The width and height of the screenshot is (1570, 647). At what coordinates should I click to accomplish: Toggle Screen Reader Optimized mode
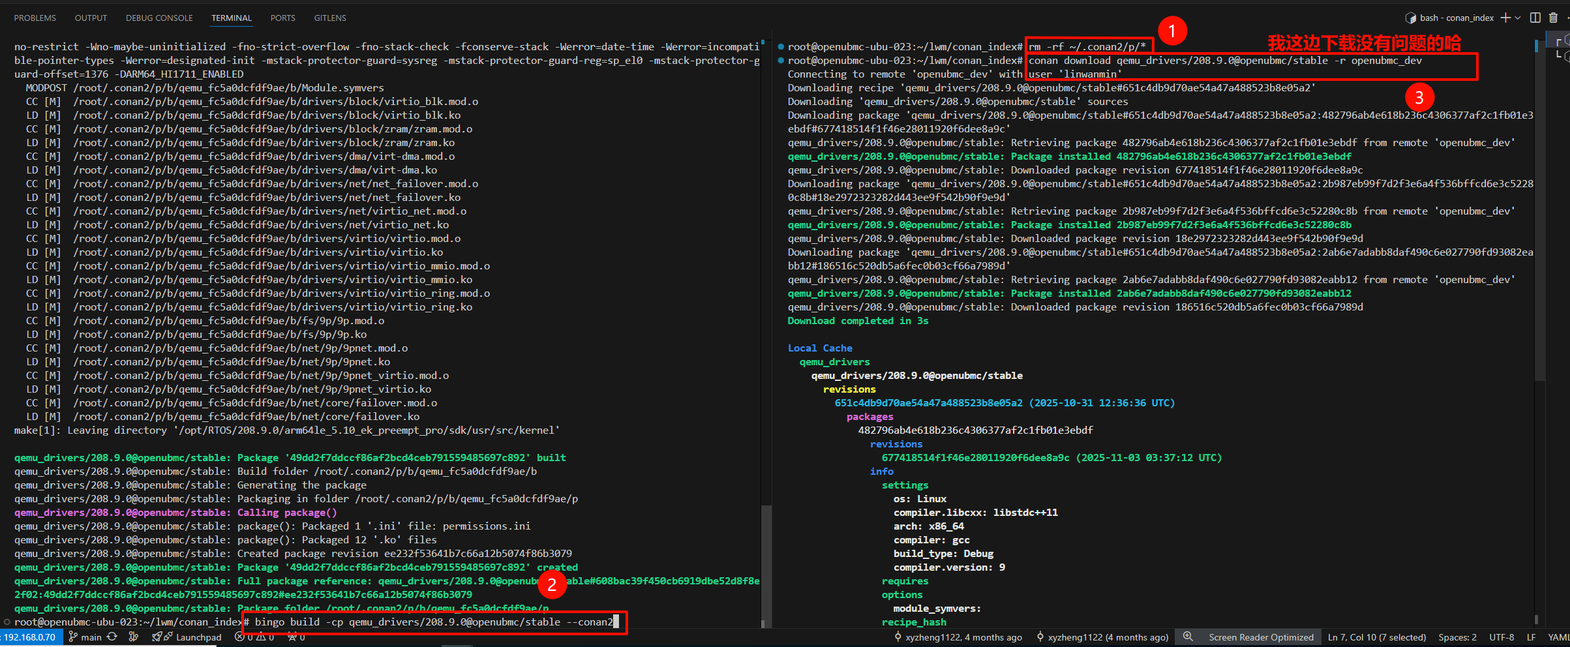point(1260,637)
